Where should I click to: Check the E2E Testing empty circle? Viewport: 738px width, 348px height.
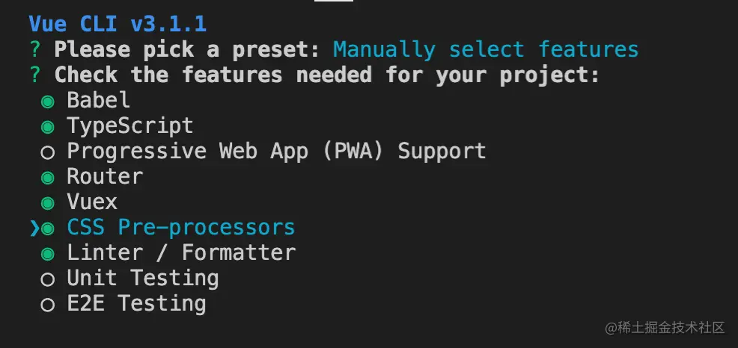pyautogui.click(x=48, y=305)
